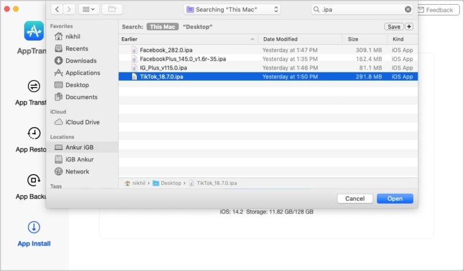The width and height of the screenshot is (464, 271).
Task: Sort files by Size column
Action: [x=365, y=39]
